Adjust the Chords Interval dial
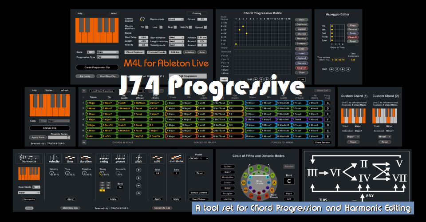Image resolution: width=426 pixels, height=222 pixels. point(142,19)
